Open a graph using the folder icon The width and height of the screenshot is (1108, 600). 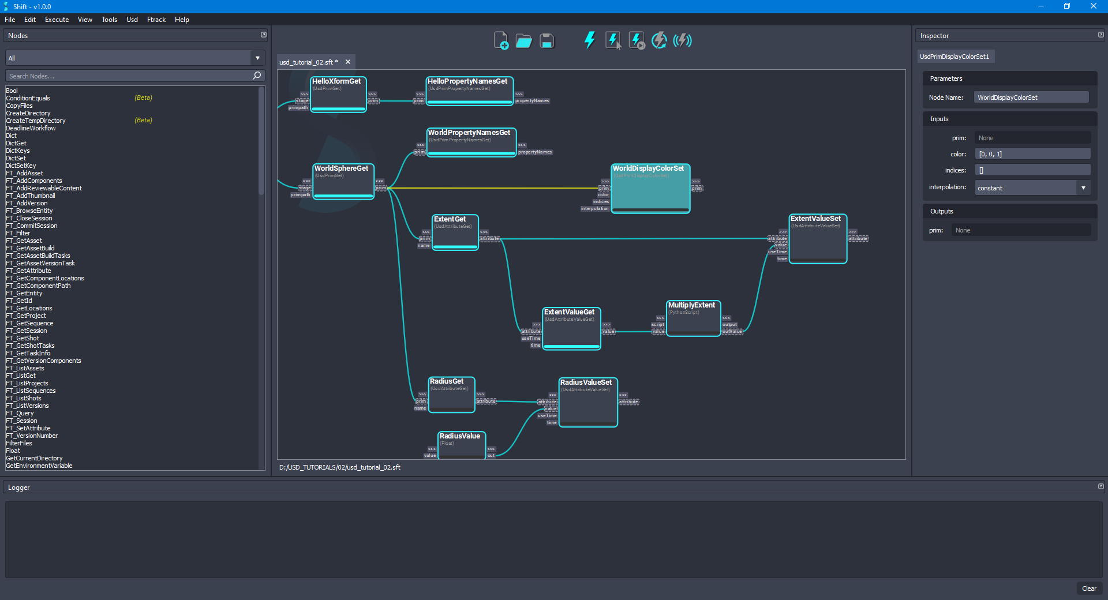(x=523, y=40)
